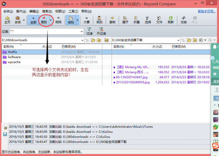Toggle the 全部 show-all filter

pyautogui.click(x=33, y=20)
